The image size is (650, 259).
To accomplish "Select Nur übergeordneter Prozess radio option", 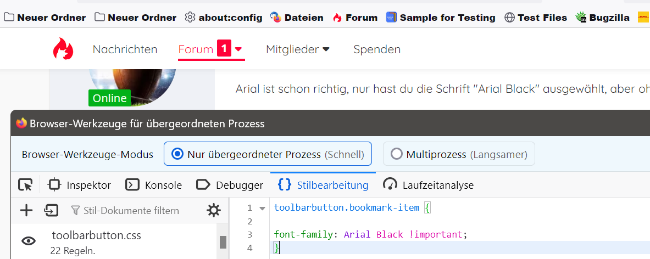I will [177, 154].
